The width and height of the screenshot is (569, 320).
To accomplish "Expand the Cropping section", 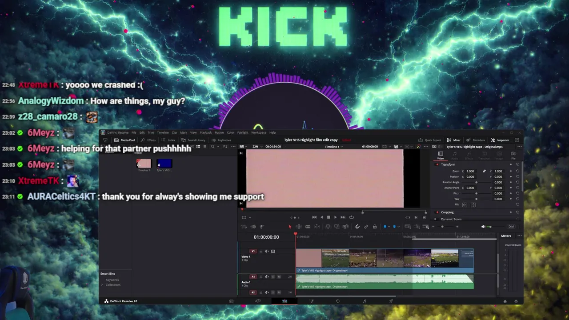I will click(x=447, y=212).
